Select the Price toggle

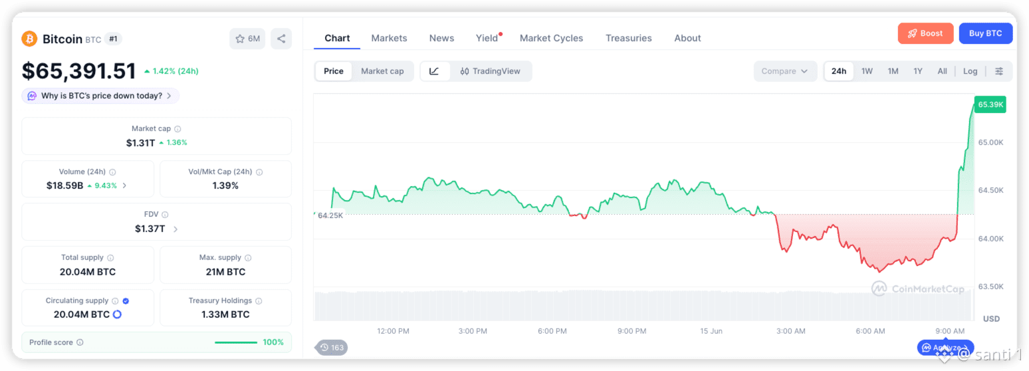[x=334, y=71]
